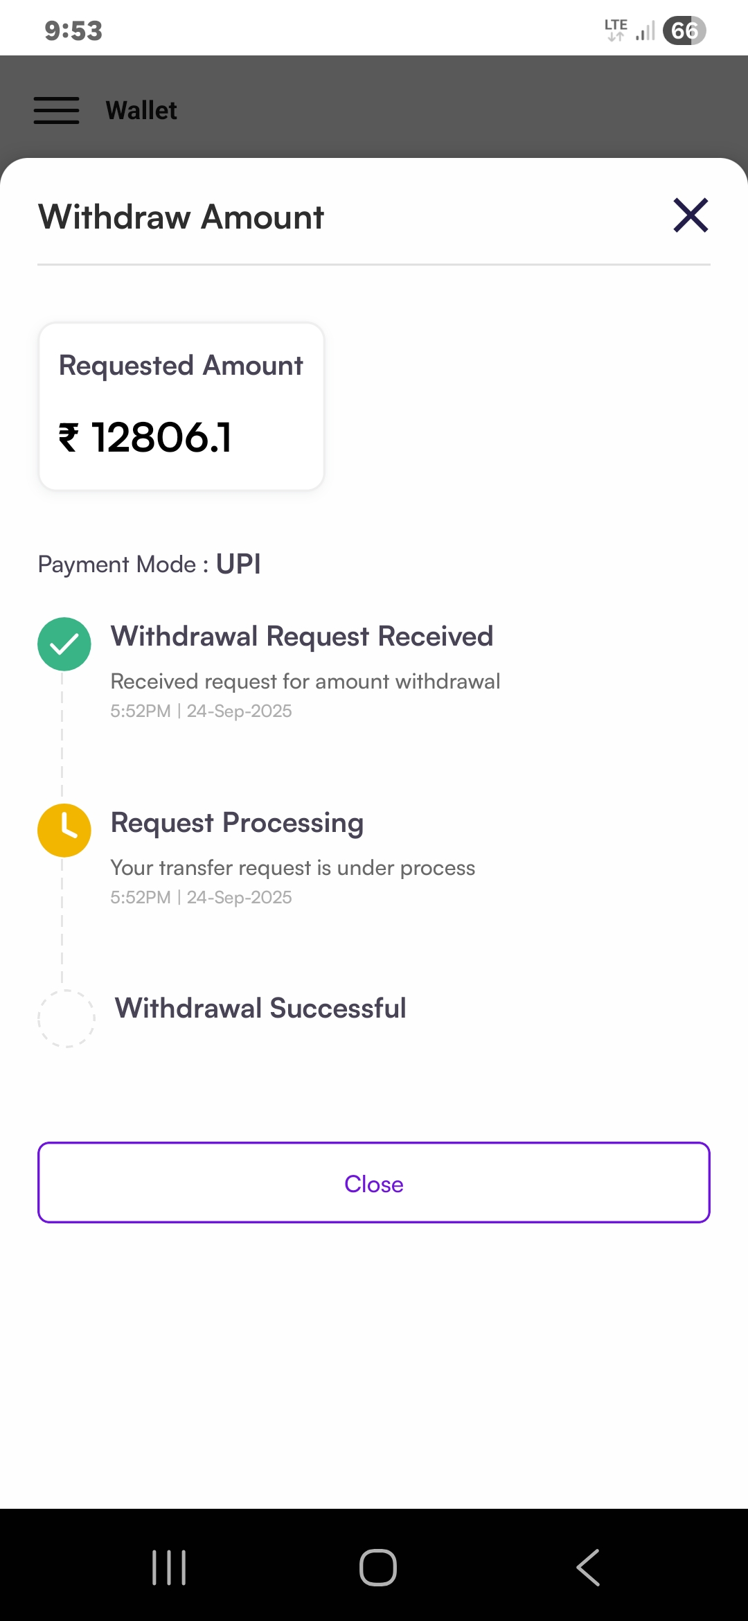Image resolution: width=748 pixels, height=1621 pixels.
Task: Tap the battery indicator in status bar
Action: (684, 30)
